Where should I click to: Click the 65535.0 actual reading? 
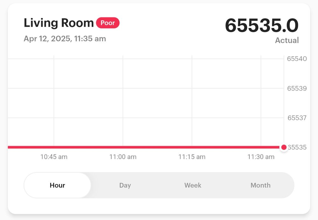click(262, 26)
